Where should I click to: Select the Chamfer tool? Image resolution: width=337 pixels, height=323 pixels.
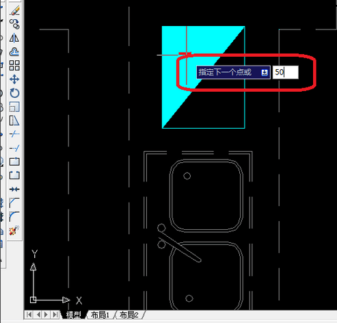(x=14, y=203)
